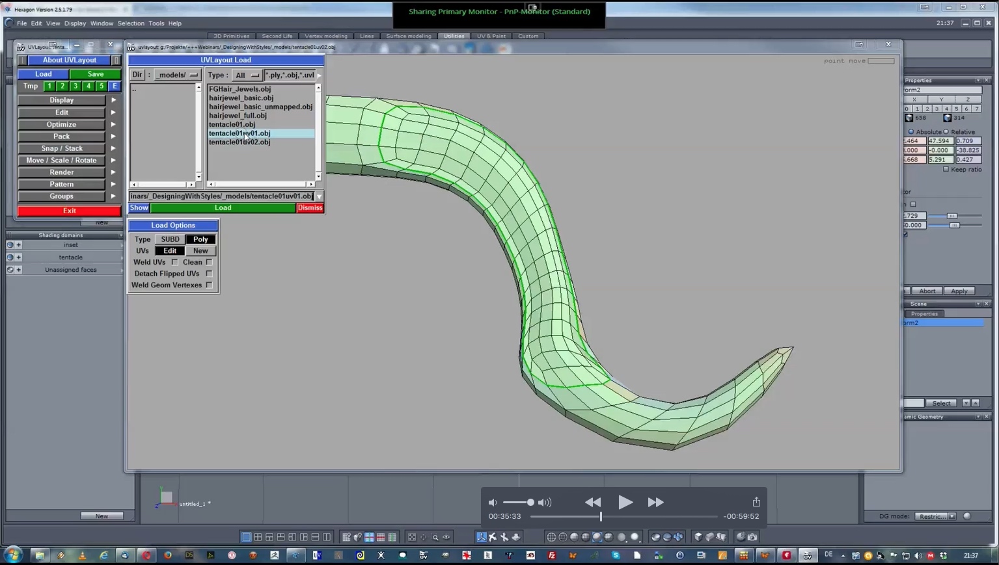
Task: Switch to the Vertex modeling tab
Action: (x=326, y=36)
